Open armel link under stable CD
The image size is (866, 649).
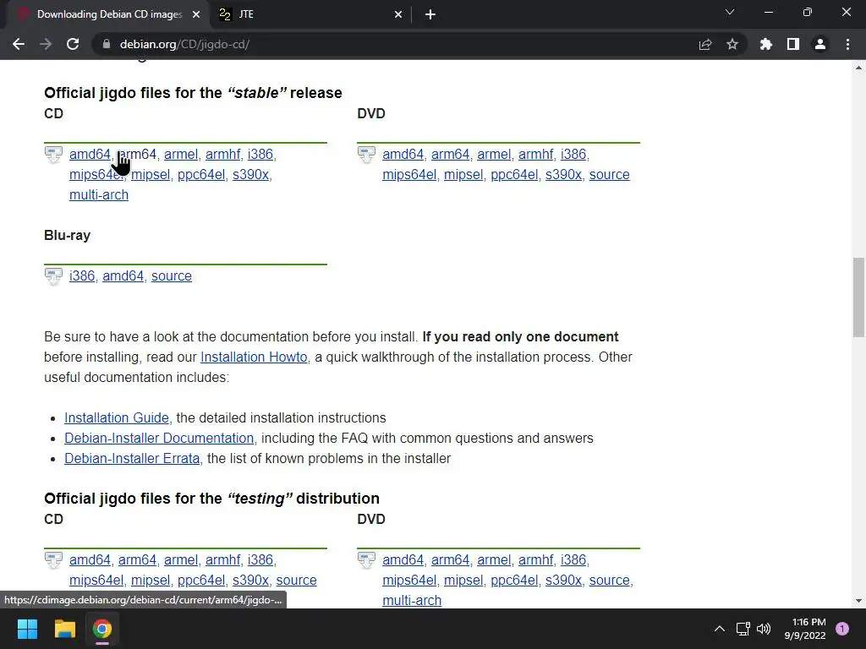pos(181,155)
